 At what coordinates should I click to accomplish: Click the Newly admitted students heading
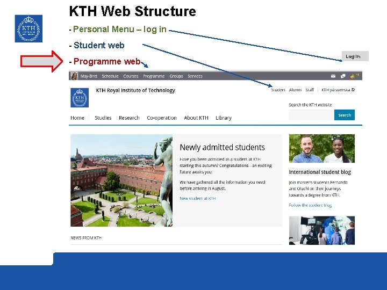tap(222, 148)
